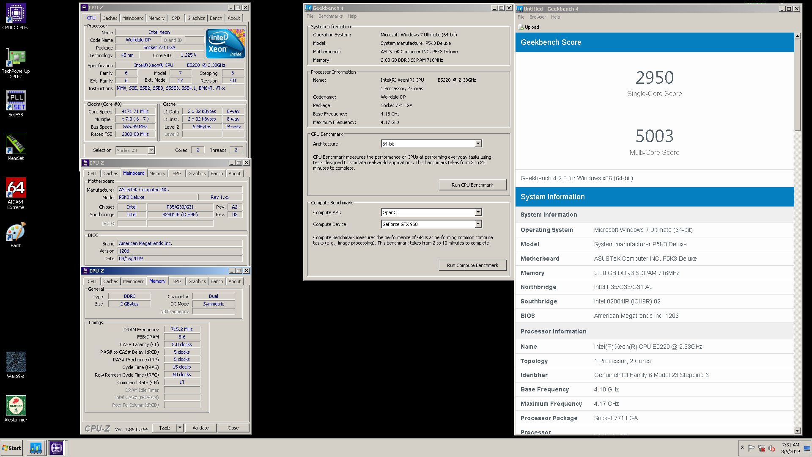Expand the Tools dropdown arrow in CPU-Z

coord(180,428)
